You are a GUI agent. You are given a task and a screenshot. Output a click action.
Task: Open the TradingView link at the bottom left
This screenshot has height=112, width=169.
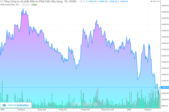pos(23,105)
